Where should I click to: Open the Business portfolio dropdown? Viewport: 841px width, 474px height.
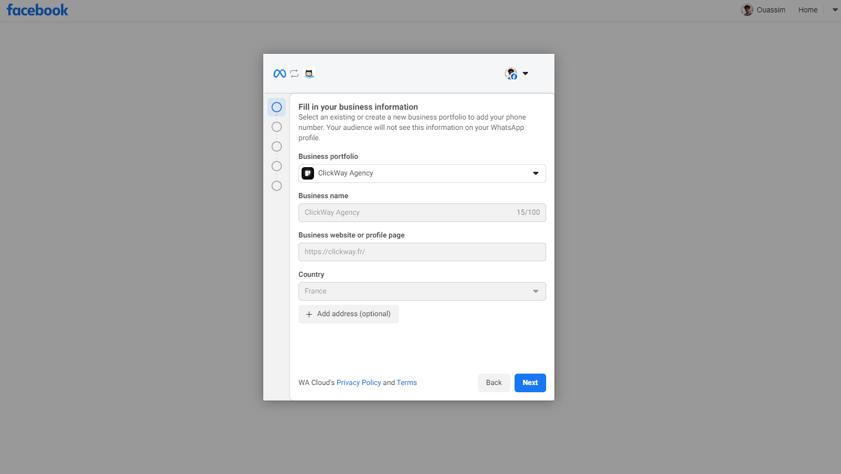422,173
